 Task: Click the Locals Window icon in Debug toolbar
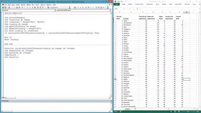pos(96,8)
